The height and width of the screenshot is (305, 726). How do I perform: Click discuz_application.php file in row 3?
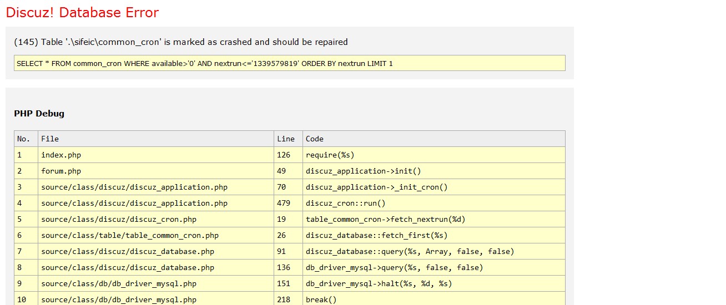point(156,187)
